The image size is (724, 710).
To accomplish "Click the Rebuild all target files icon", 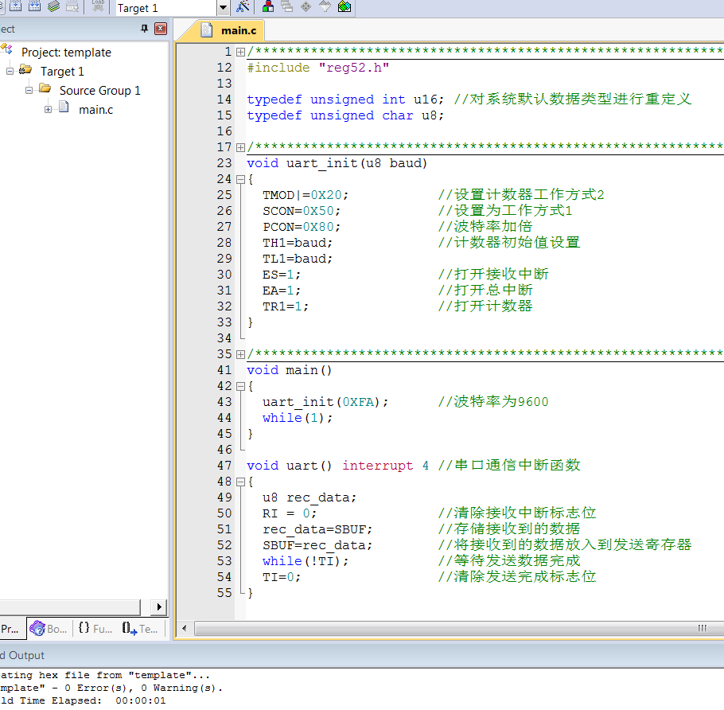I will point(35,6).
